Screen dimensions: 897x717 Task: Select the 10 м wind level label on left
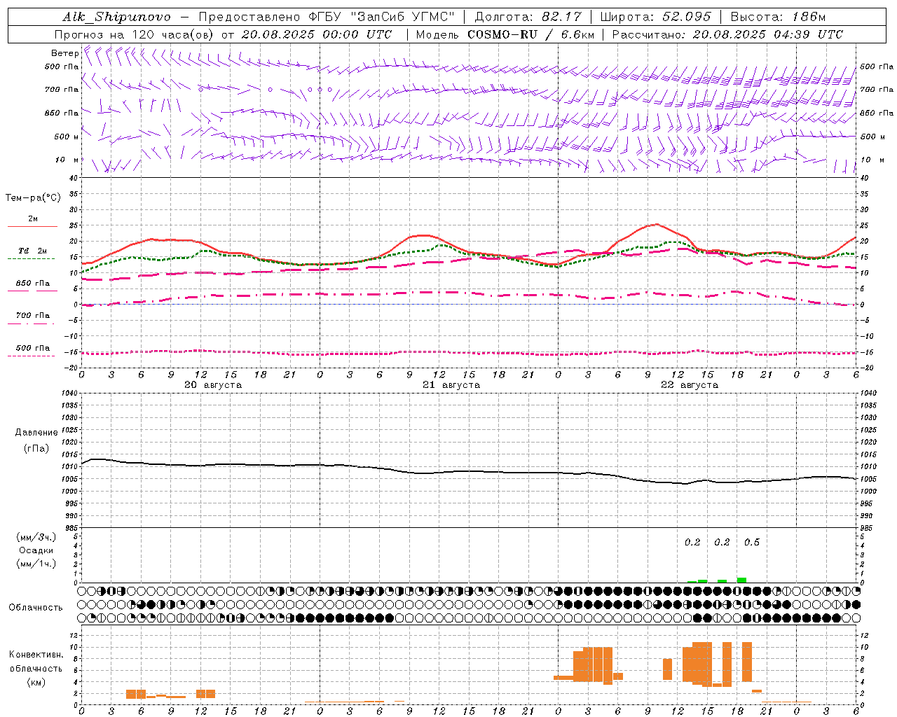tap(67, 160)
